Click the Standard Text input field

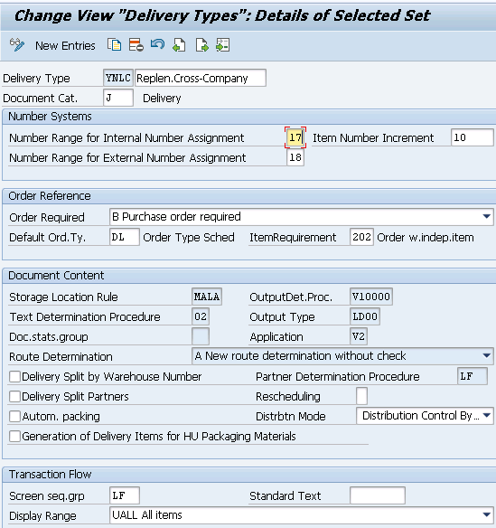click(378, 495)
